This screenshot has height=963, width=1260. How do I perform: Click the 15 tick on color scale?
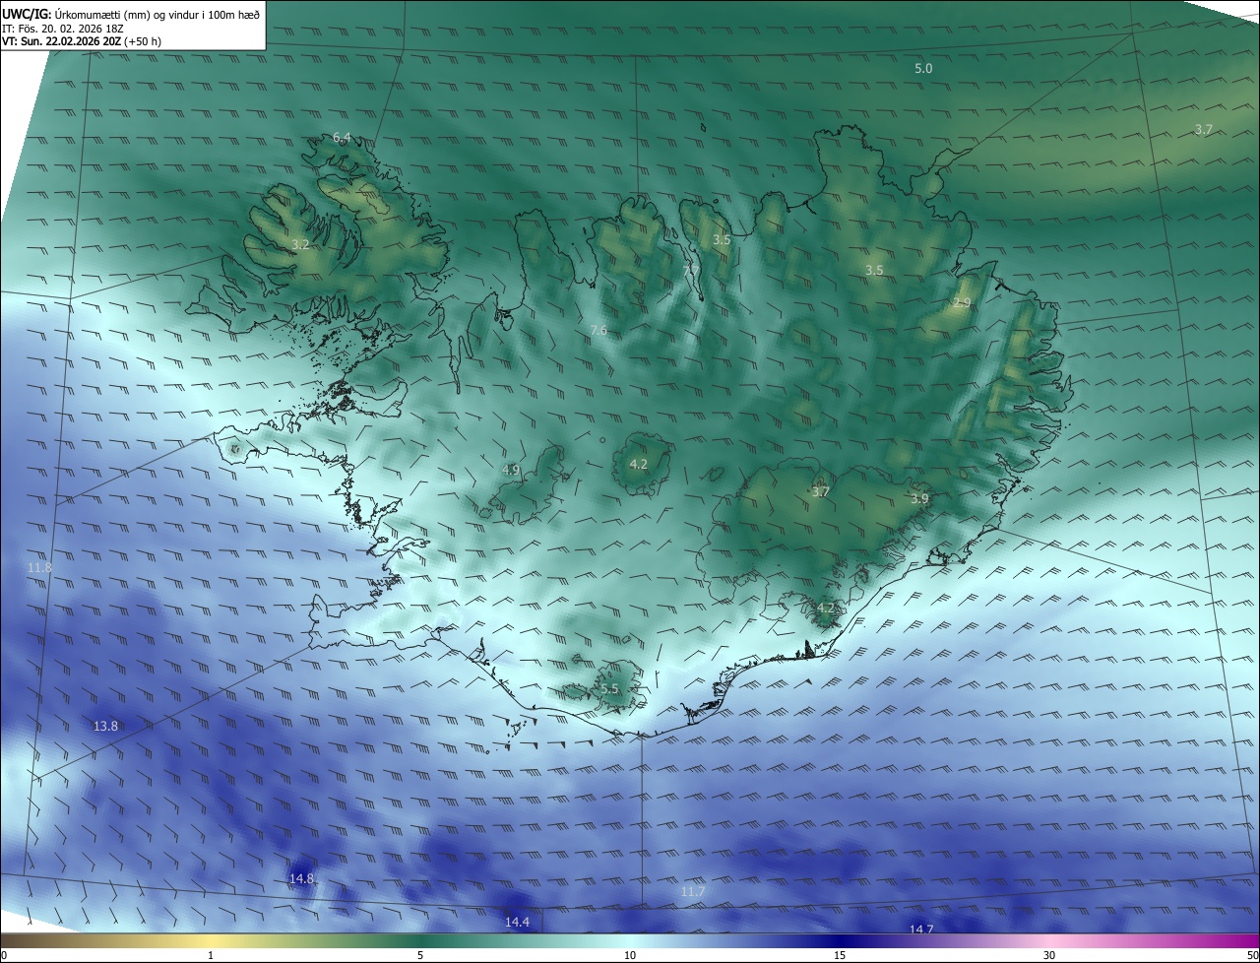coord(840,955)
